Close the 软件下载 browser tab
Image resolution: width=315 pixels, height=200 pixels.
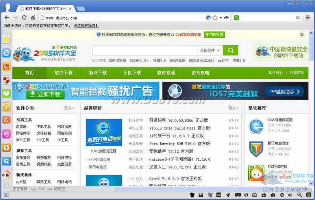tap(70, 9)
